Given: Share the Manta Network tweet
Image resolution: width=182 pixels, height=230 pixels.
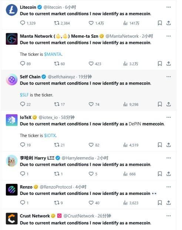Looking at the screenshot, I should [x=169, y=63].
